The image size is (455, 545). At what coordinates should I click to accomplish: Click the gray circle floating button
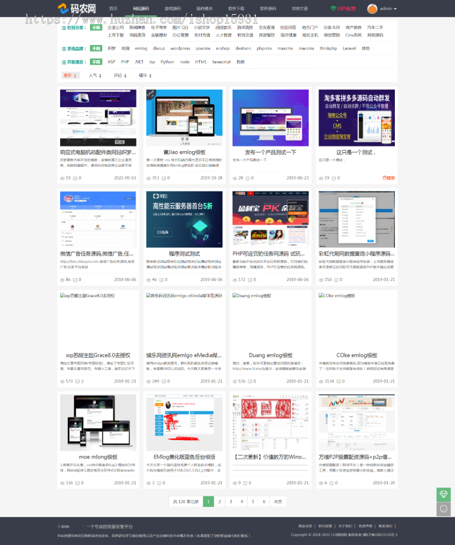[x=443, y=509]
